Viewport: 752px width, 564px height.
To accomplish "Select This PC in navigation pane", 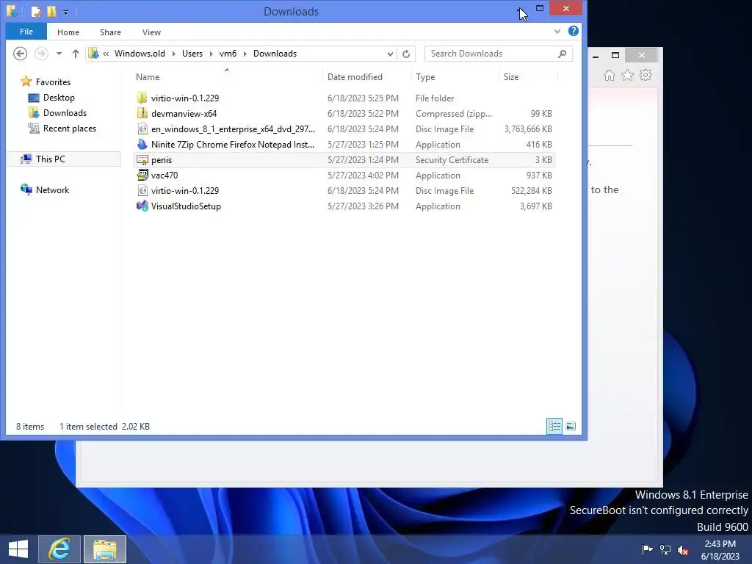I will tap(51, 159).
